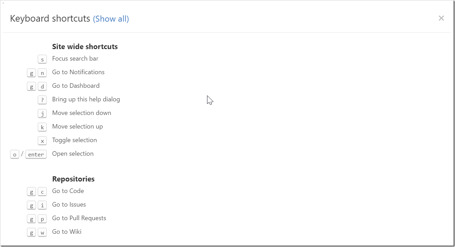The width and height of the screenshot is (455, 247).
Task: Dismiss the Keyboard shortcuts dialog with the X
Action: (x=441, y=18)
